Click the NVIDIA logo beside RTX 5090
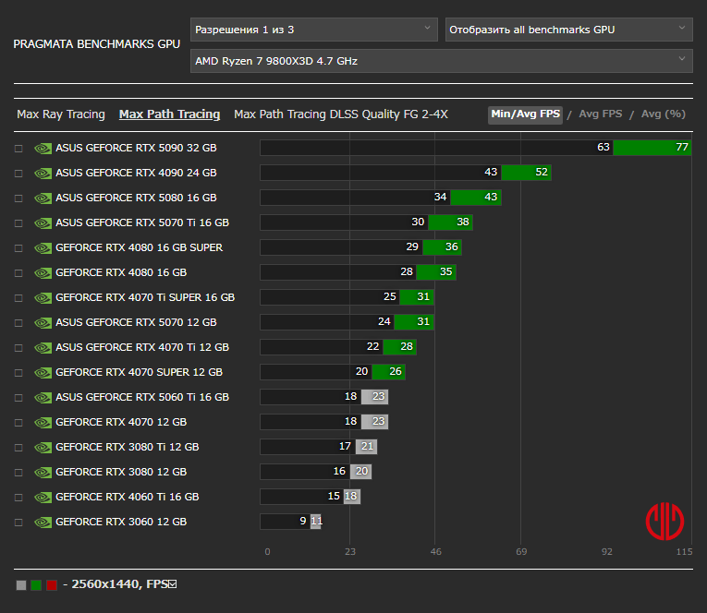Screen dimensions: 707x613 pyautogui.click(x=43, y=148)
